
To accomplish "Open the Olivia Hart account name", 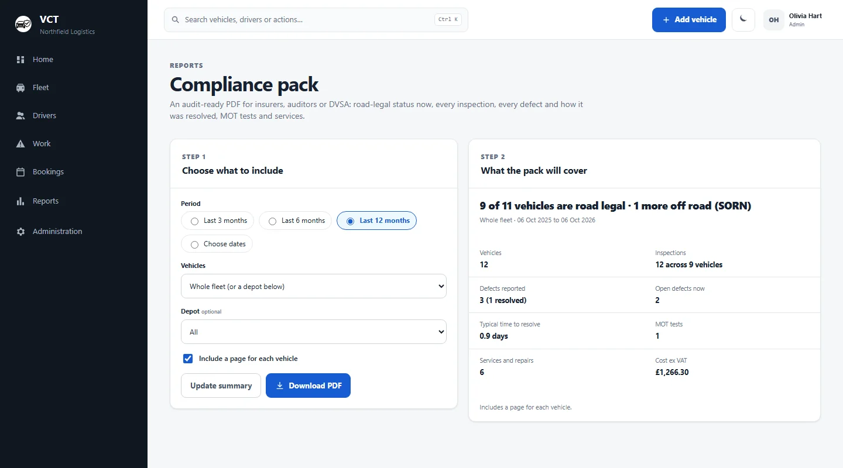I will click(806, 16).
